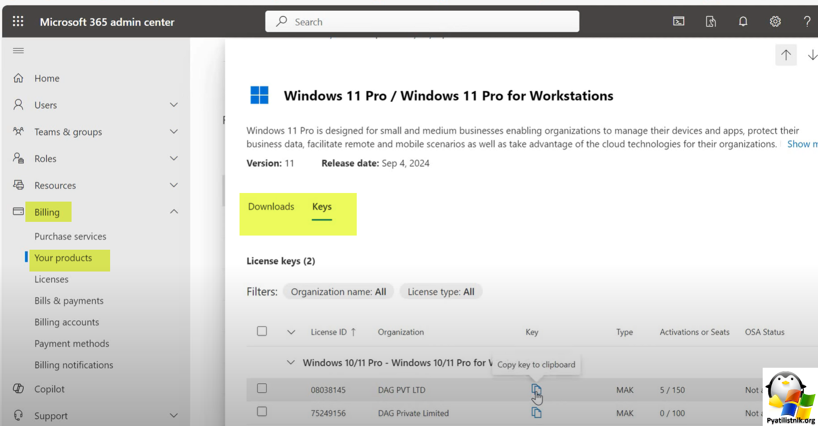Open Bills & payments
The height and width of the screenshot is (426, 818).
coord(69,301)
